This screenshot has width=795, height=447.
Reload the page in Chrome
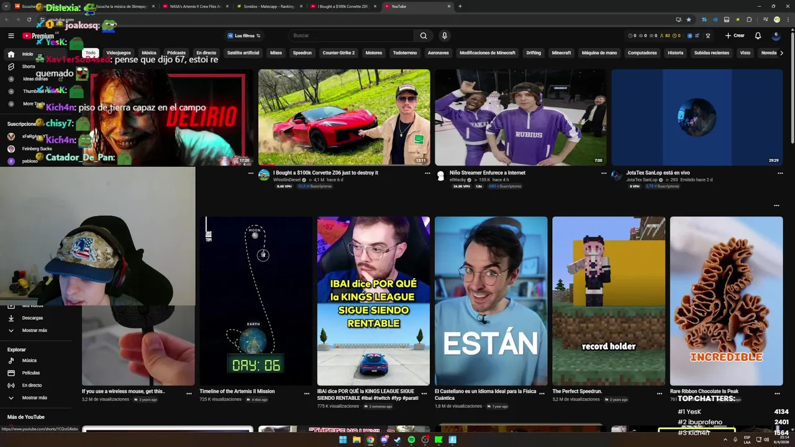point(29,19)
